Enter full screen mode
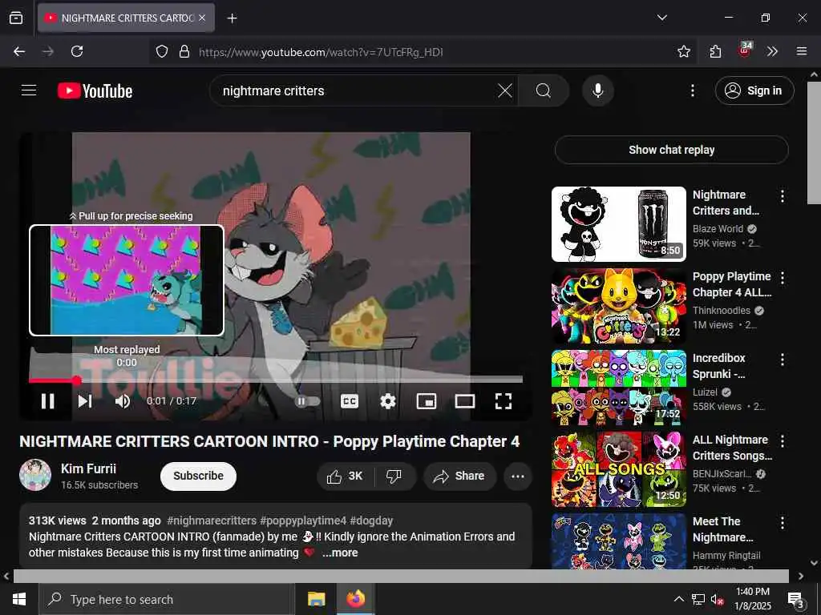Image resolution: width=821 pixels, height=615 pixels. point(504,401)
